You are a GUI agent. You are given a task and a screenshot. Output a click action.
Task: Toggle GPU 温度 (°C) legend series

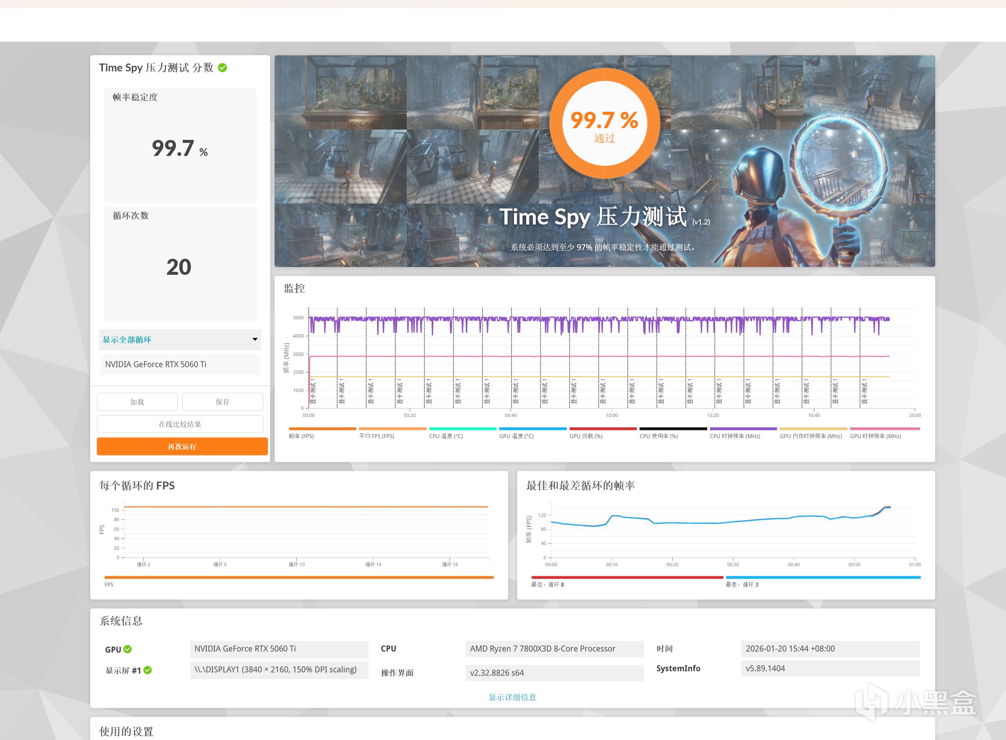516,436
